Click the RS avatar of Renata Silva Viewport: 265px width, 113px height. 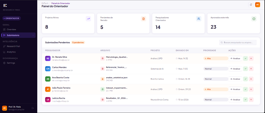[48, 58]
